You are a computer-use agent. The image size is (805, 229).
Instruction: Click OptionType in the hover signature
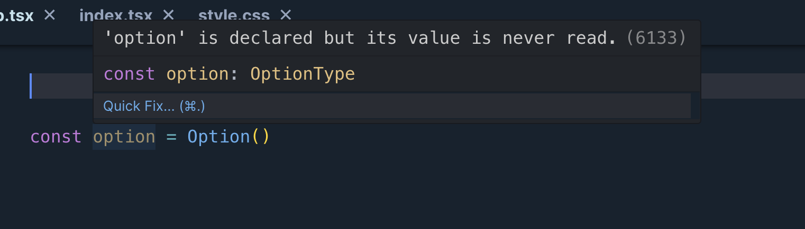pos(303,74)
